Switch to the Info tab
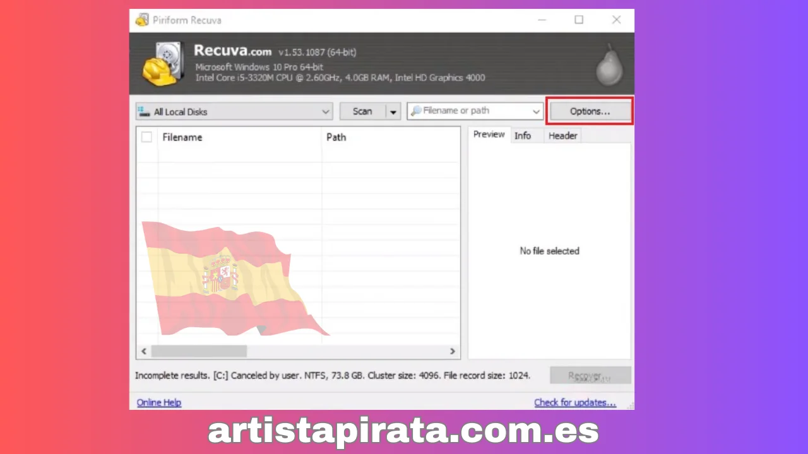 [x=523, y=136]
